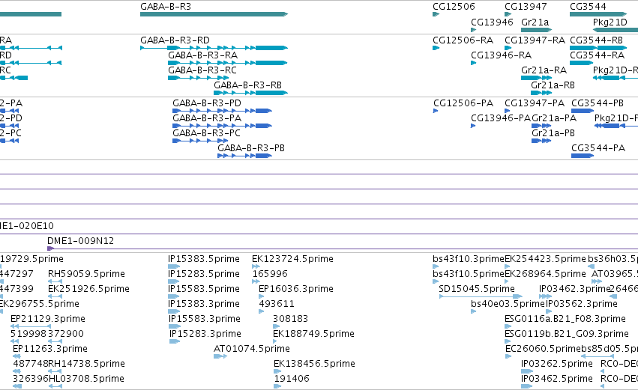Viewport: 638px width, 390px height.
Task: Click the bs40e03.5prime EST label
Action: pyautogui.click(x=508, y=304)
